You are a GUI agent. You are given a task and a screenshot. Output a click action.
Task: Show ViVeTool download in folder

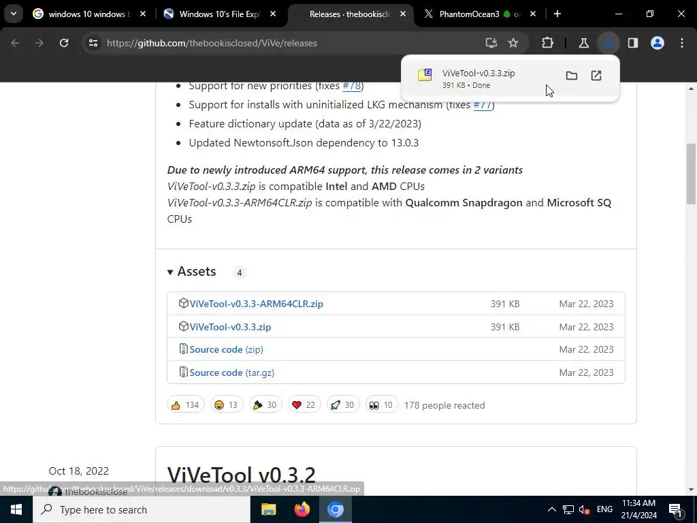[572, 76]
